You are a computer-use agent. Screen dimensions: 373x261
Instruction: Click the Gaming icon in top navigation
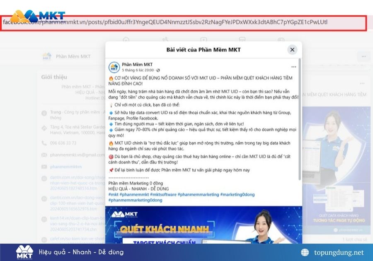[x=281, y=39]
